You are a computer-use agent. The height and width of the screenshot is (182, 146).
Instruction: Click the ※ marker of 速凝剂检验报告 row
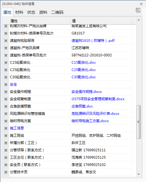pyautogui.click(x=6, y=41)
